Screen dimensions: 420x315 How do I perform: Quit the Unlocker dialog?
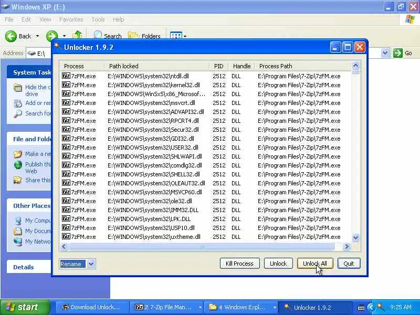tap(349, 264)
